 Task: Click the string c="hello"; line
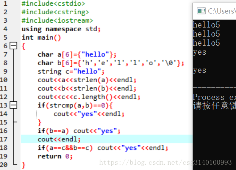point(71,72)
